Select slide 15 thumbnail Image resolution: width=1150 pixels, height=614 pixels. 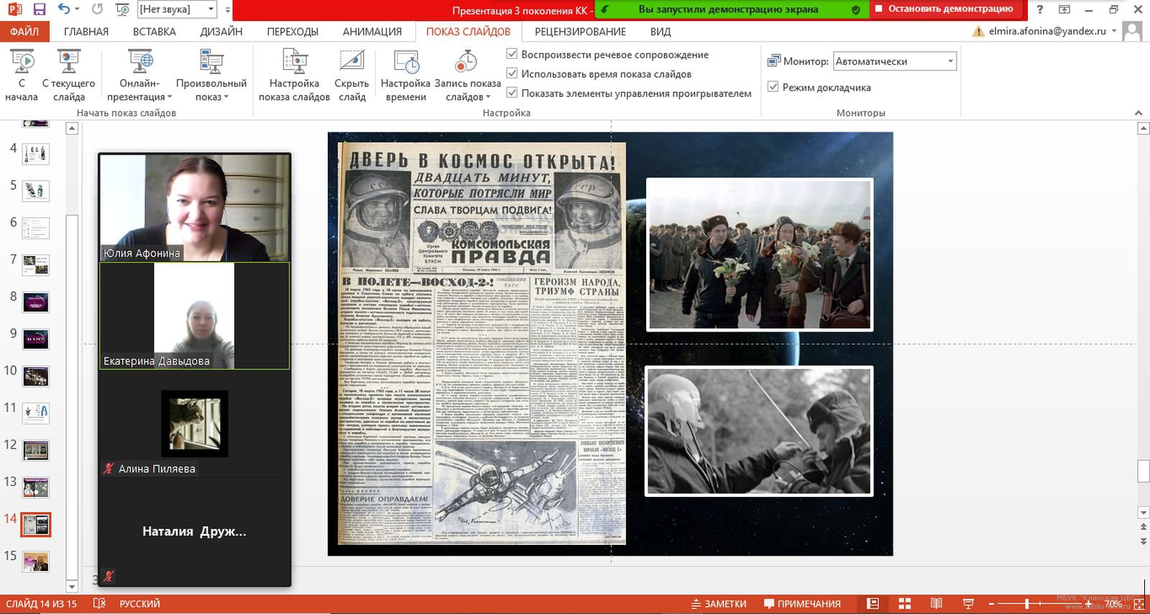pyautogui.click(x=35, y=561)
